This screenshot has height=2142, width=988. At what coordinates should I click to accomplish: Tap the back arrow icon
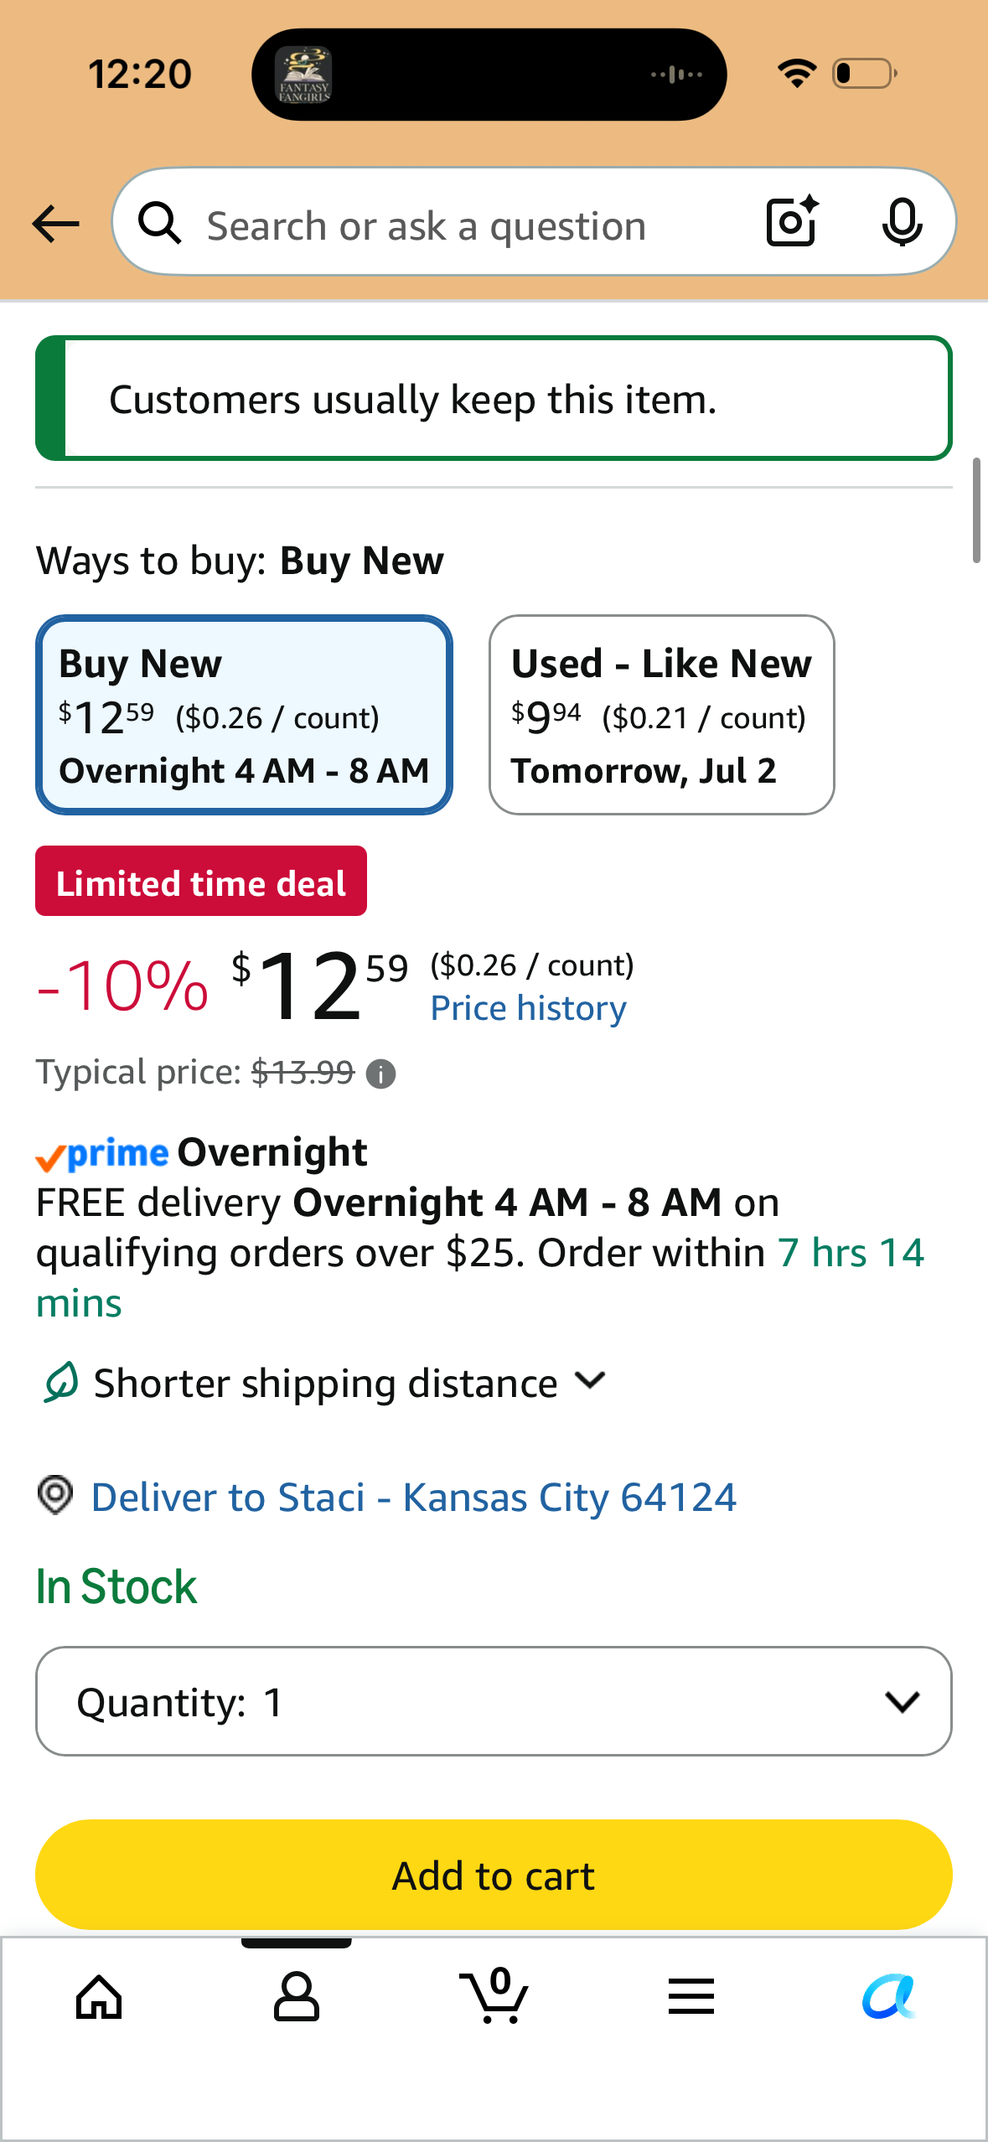tap(56, 224)
